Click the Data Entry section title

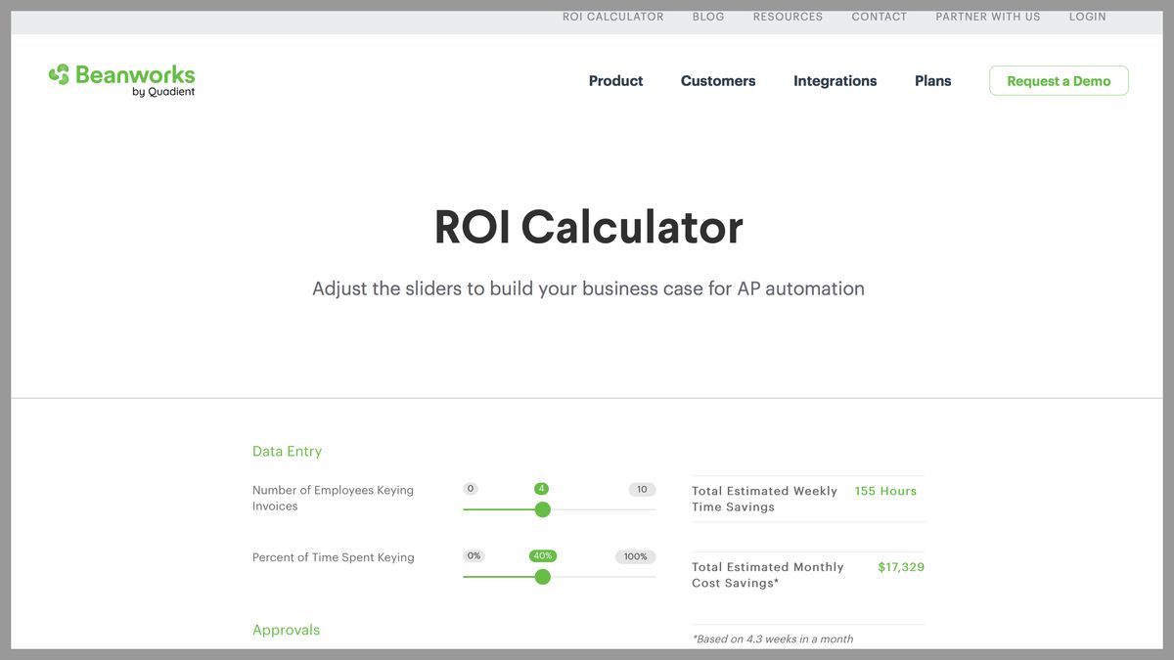click(x=287, y=452)
